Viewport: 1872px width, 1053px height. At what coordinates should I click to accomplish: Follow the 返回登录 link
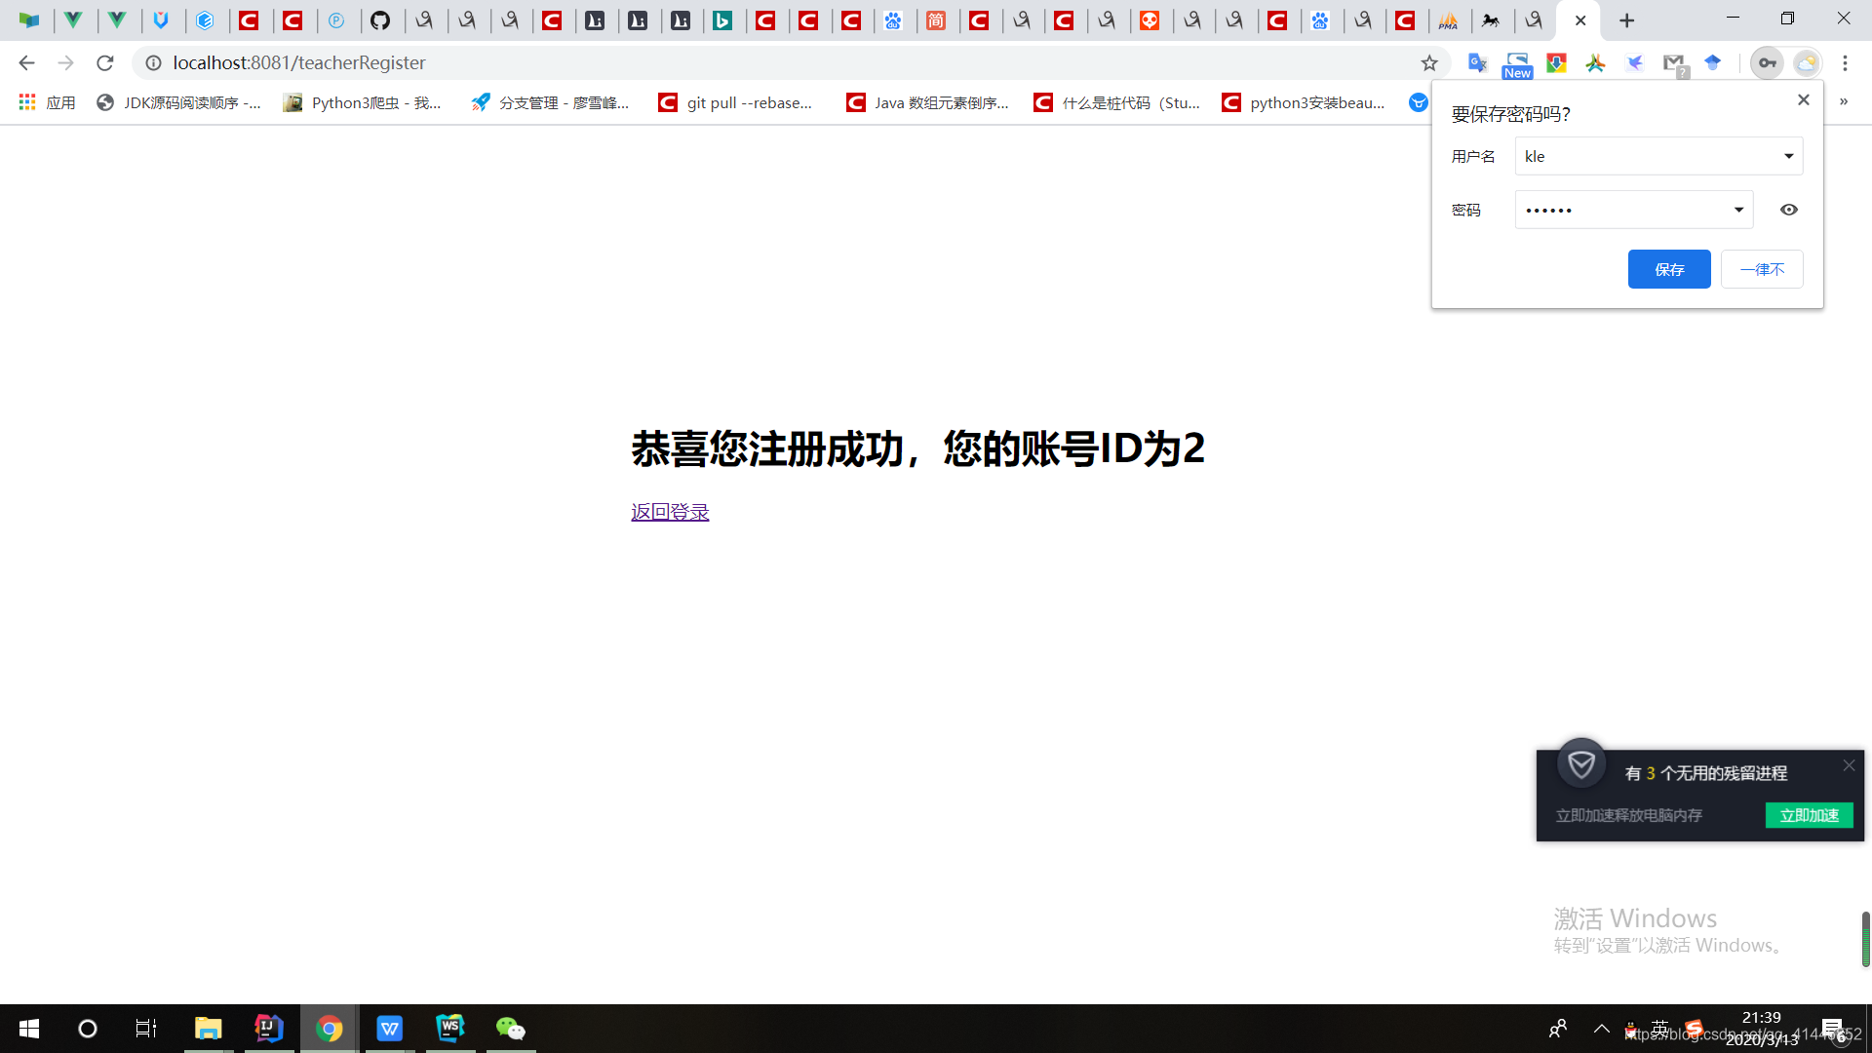pos(669,511)
